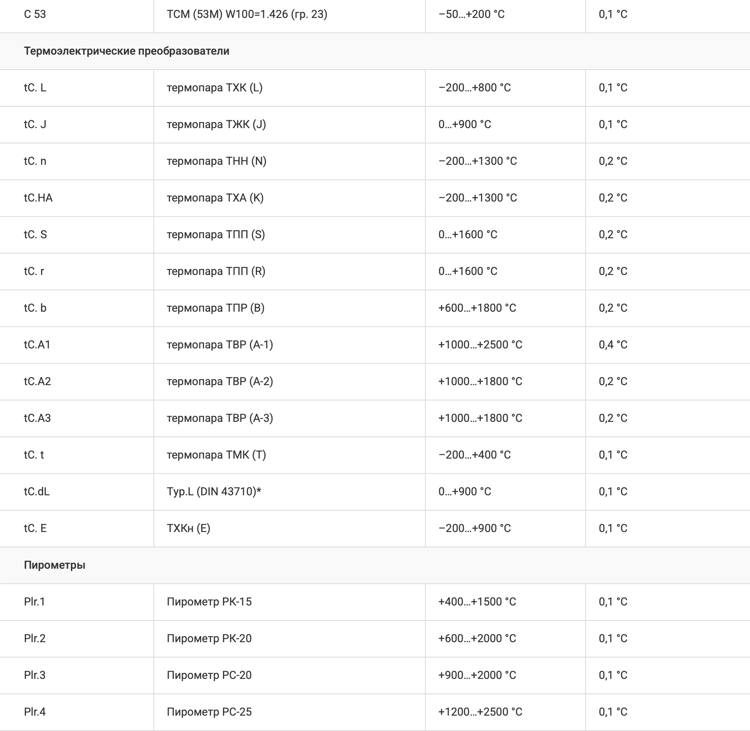Select the 'Пирометр РК-15' cell
750x731 pixels.
pos(209,602)
